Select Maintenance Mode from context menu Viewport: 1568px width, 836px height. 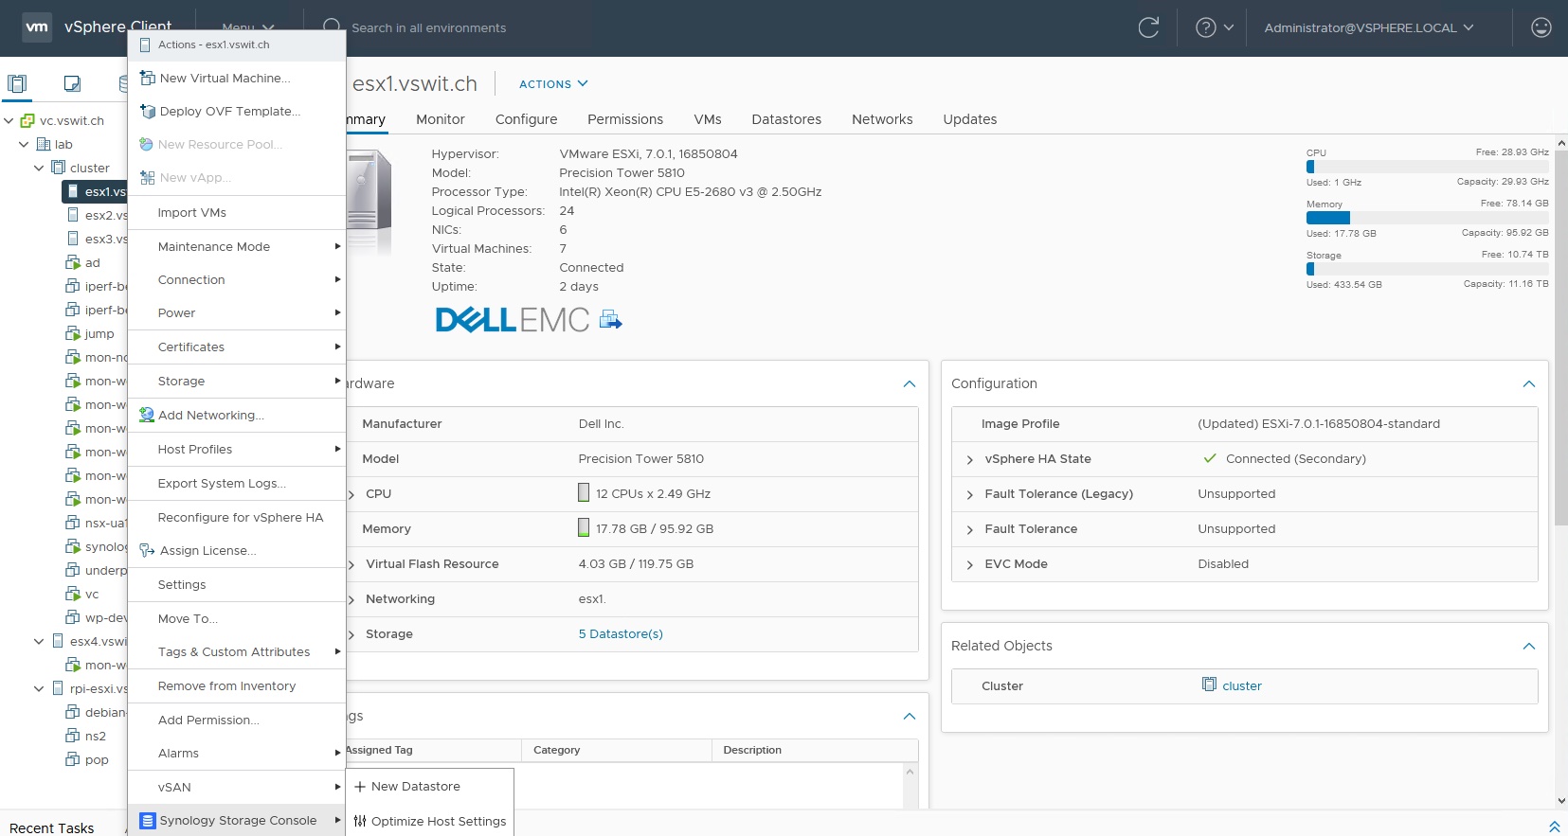214,246
